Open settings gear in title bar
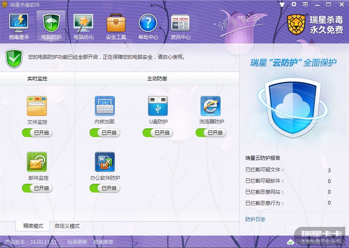The image size is (349, 248). pyautogui.click(x=294, y=4)
